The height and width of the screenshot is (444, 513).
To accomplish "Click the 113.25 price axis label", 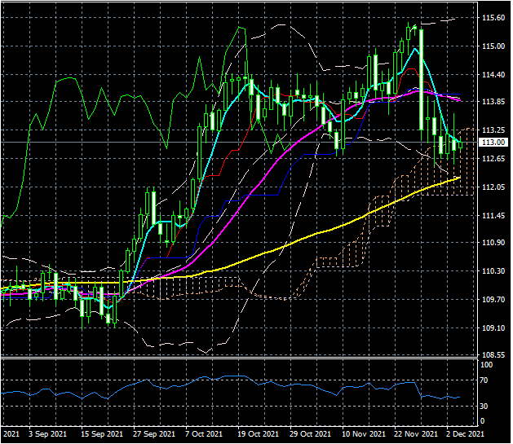I will coord(493,130).
